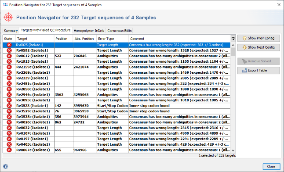This screenshot has width=284, height=172.
Task: Select Targets with Failed QC Procedure tab
Action: click(x=46, y=30)
